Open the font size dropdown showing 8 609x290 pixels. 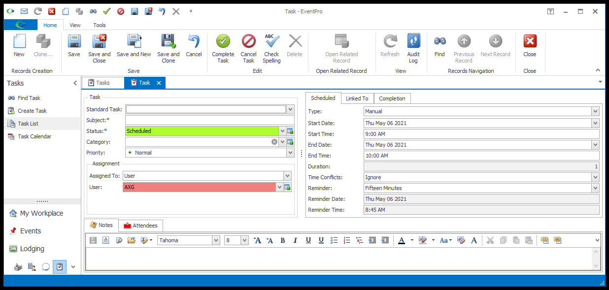[x=245, y=240]
